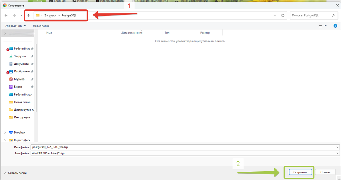Open the Упорядочить menu
The image size is (341, 180).
point(15,26)
